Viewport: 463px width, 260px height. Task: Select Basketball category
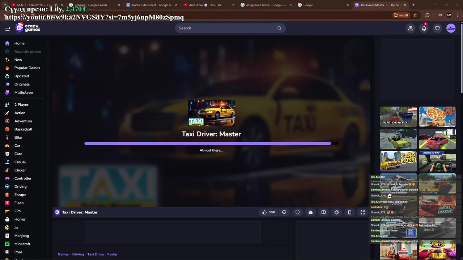click(24, 129)
